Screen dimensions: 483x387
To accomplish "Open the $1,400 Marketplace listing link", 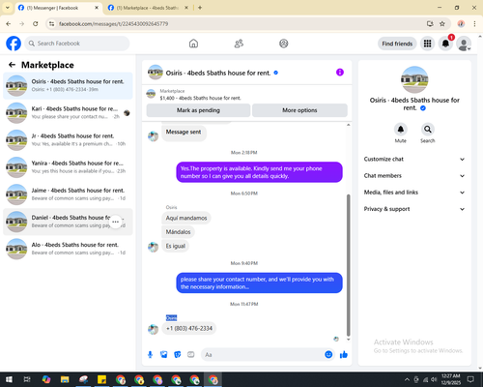I will (200, 98).
